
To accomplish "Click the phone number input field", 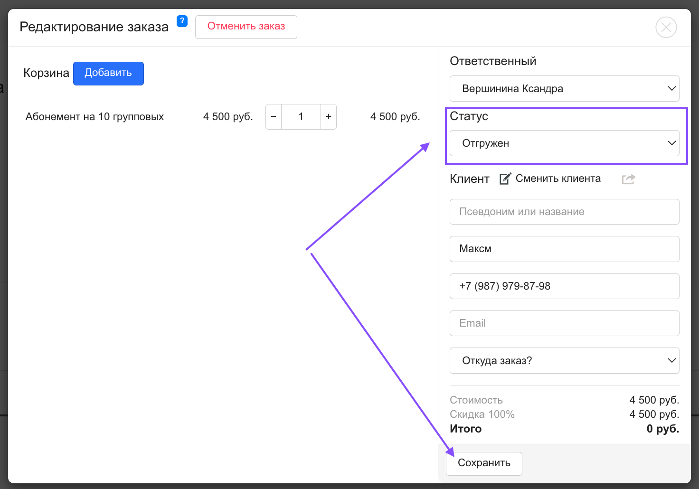I will coord(564,286).
